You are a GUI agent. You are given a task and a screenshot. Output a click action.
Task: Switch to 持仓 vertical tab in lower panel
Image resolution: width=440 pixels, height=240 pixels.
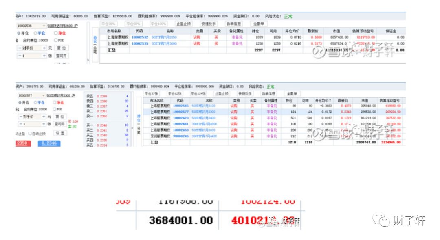coord(139,110)
